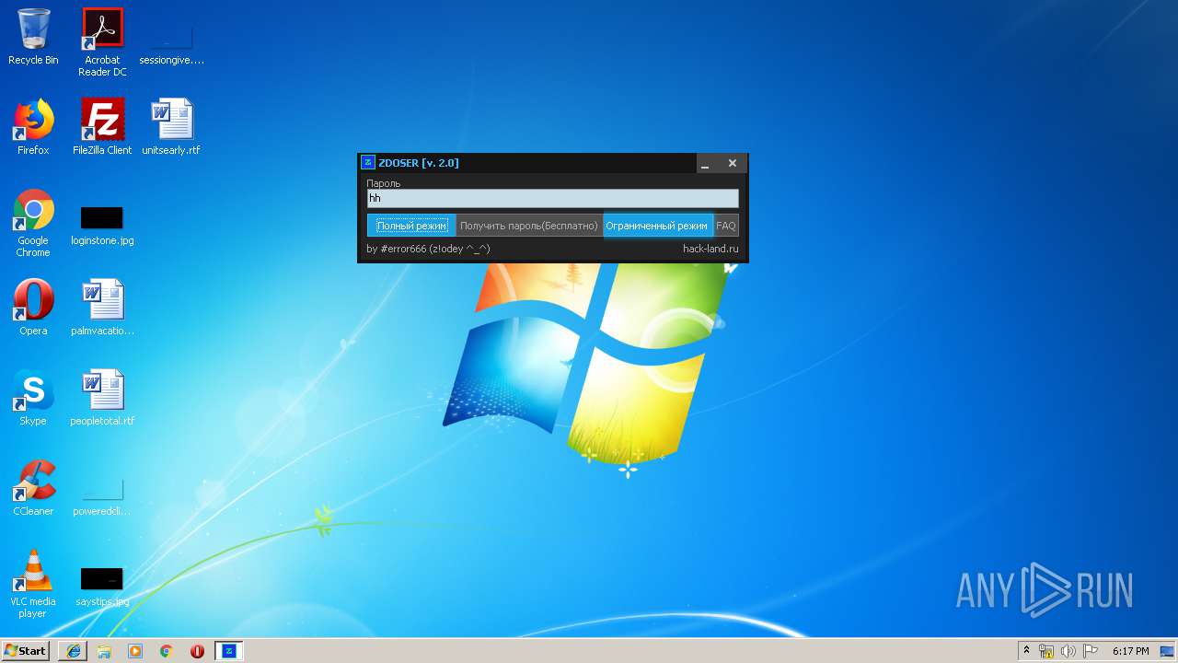Select the FileZilla Client shortcut
This screenshot has height=663, width=1178.
tap(102, 127)
